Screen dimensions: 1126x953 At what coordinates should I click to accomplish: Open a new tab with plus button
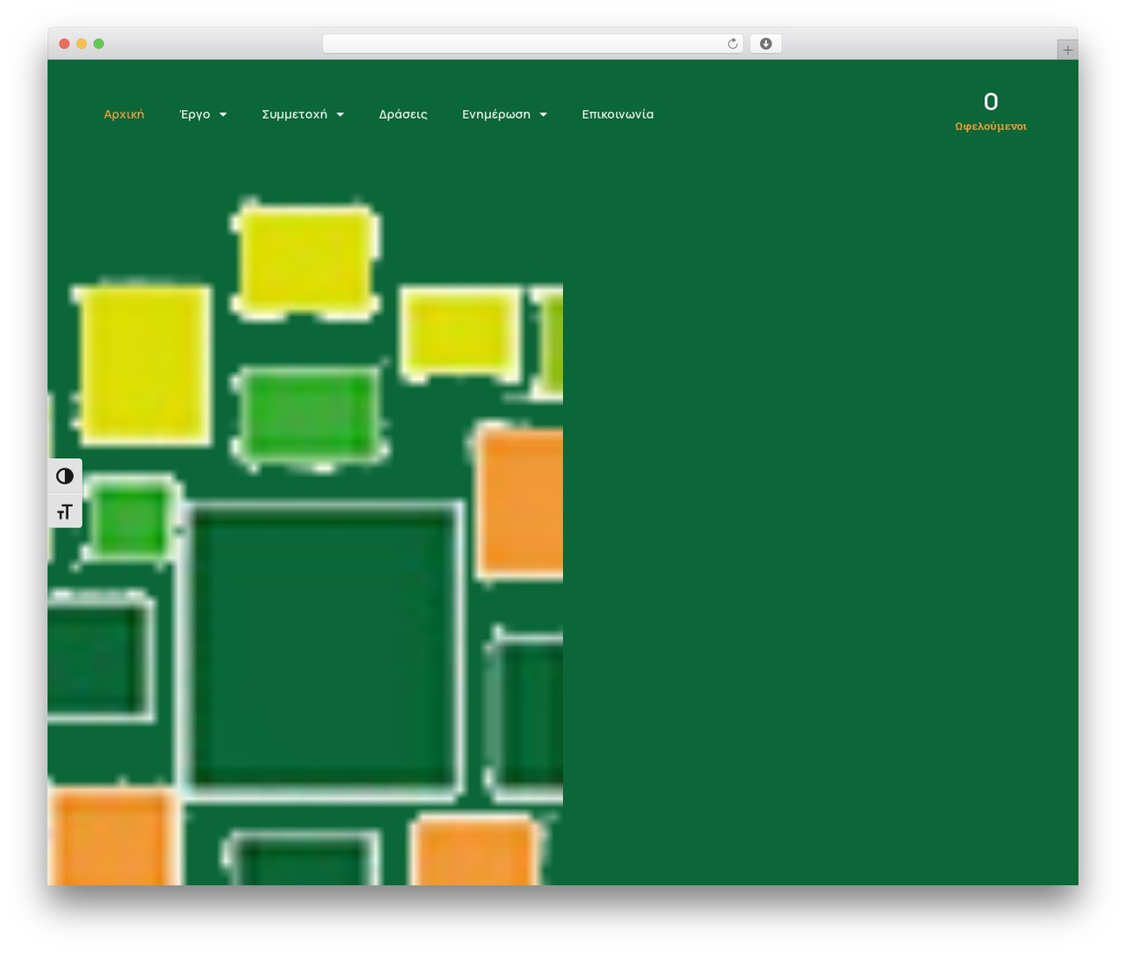pyautogui.click(x=1067, y=50)
